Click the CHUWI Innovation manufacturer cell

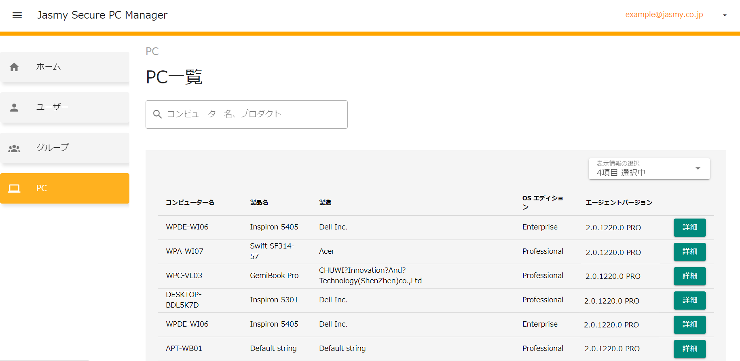point(370,276)
